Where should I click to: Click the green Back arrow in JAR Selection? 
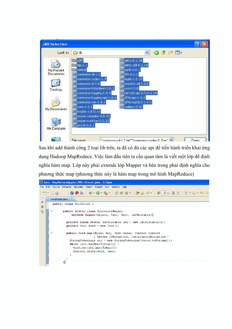[157, 53]
